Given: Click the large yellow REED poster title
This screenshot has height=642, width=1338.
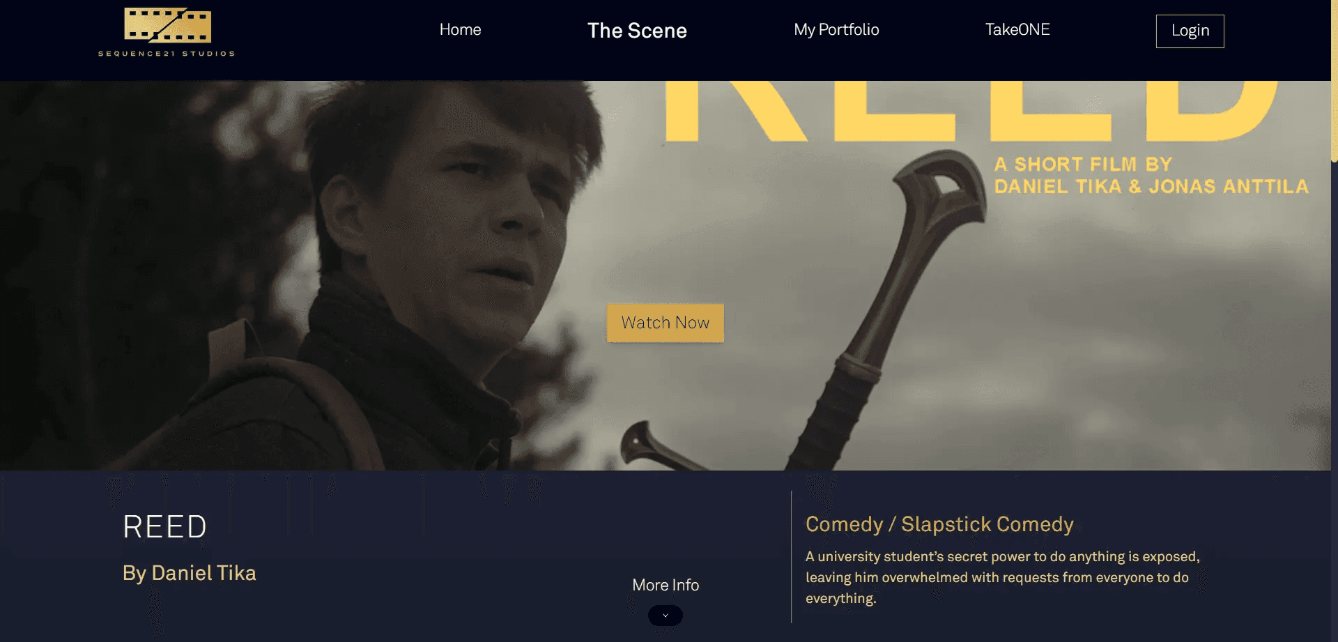Looking at the screenshot, I should 972,112.
